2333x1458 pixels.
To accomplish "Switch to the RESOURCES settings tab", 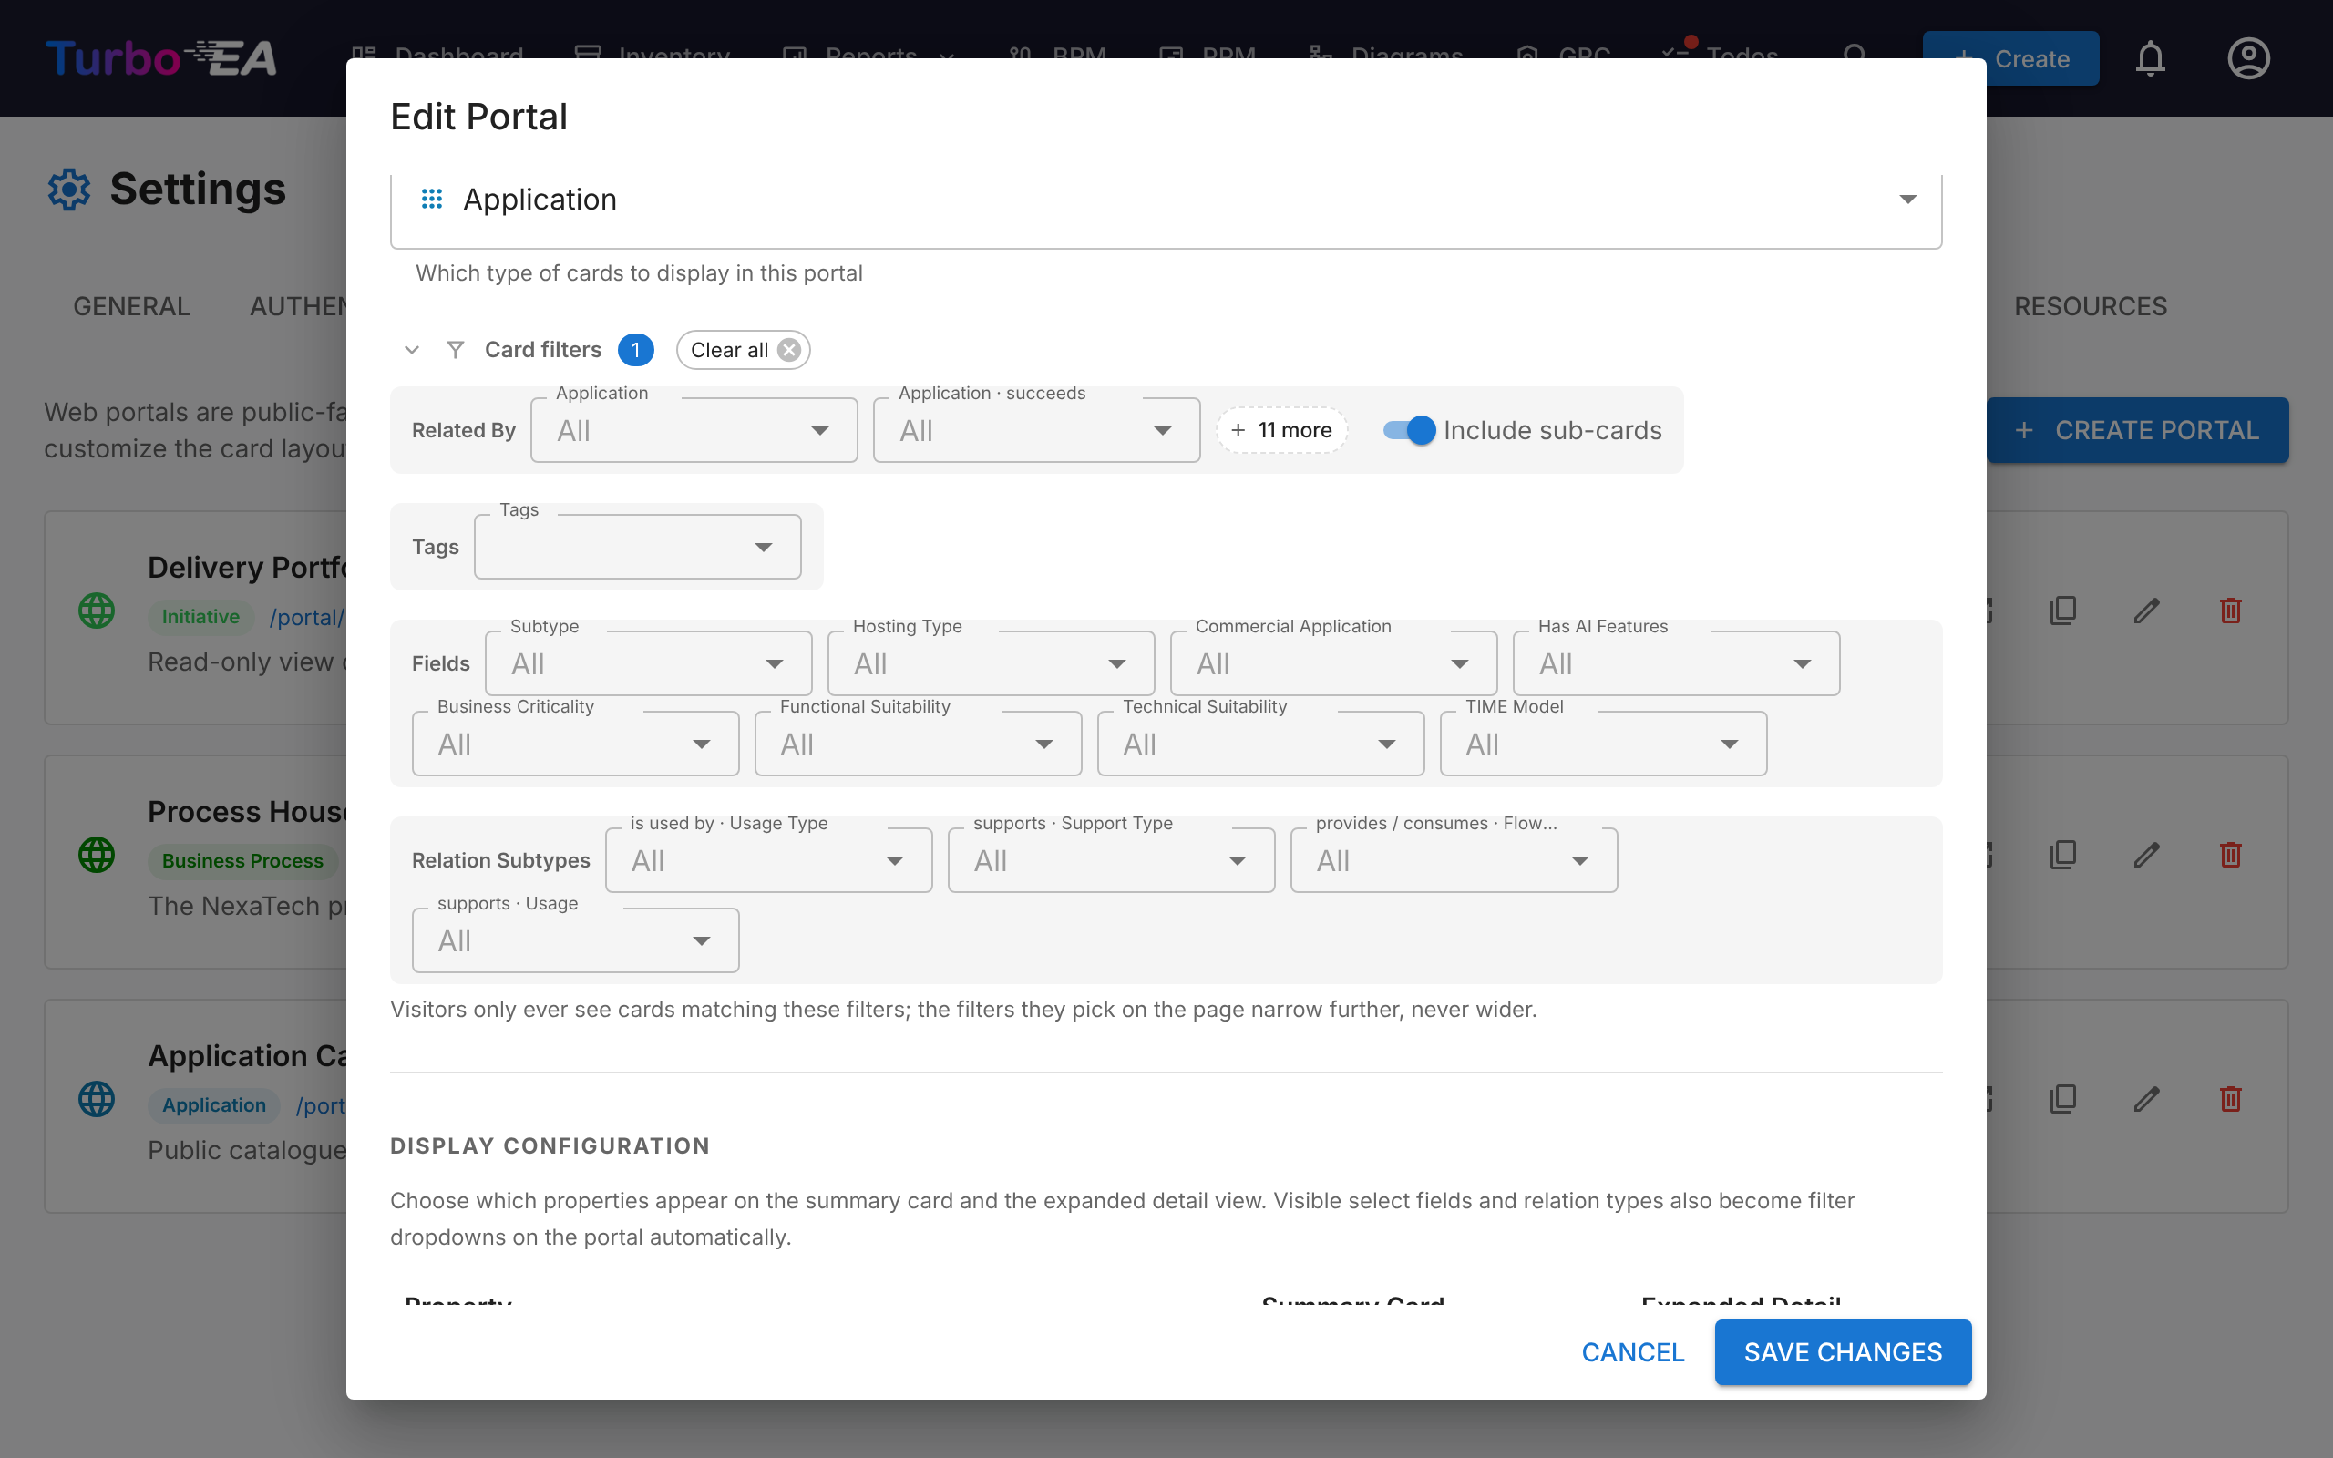I will [x=2090, y=307].
